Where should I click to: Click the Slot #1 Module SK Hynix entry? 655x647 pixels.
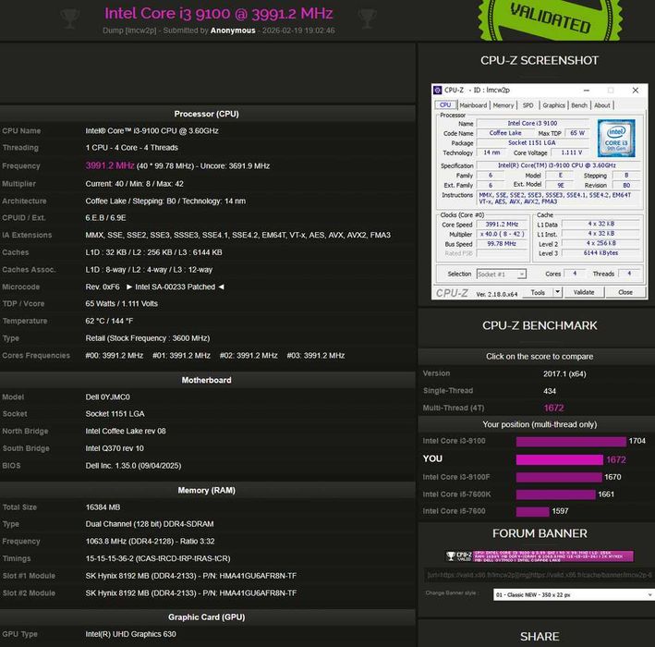191,576
